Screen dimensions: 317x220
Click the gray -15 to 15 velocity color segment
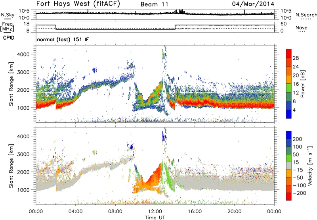pos(289,166)
